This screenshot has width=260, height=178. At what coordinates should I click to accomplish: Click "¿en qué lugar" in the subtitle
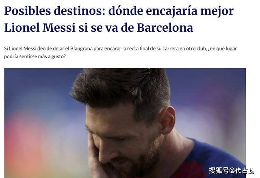(x=222, y=49)
